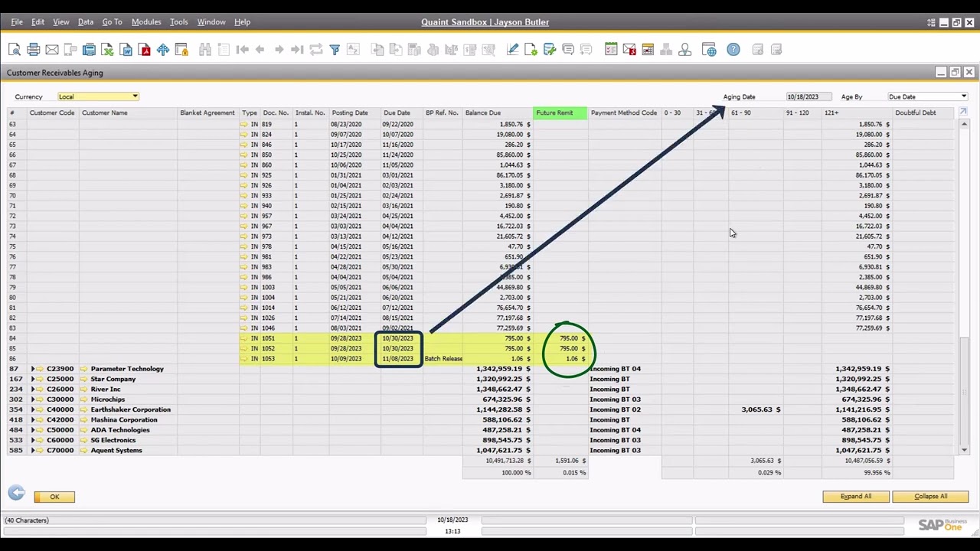Click the Due Date column header

pyautogui.click(x=401, y=112)
